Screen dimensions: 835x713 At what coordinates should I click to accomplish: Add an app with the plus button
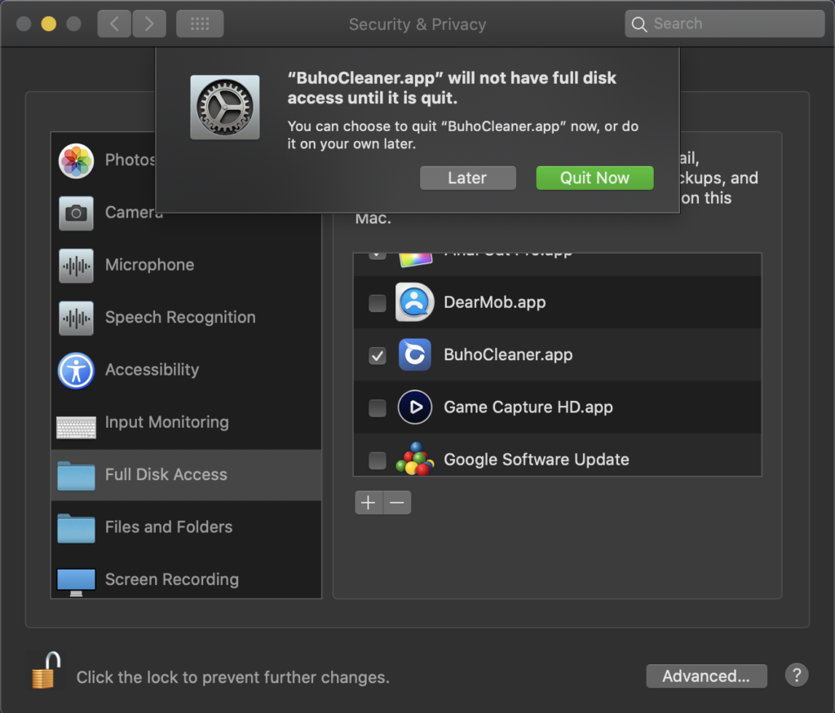tap(369, 502)
